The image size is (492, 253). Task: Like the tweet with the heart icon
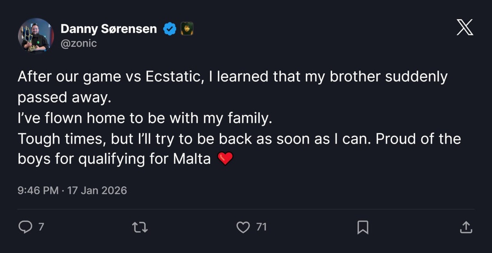(243, 227)
